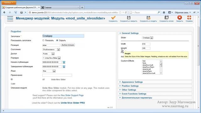The image size is (201, 113).
Task: Open calendar for Завершение публикации
Action: tap(64, 67)
